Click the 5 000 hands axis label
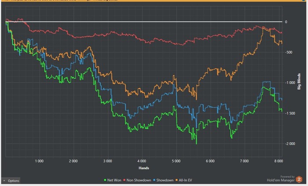The height and width of the screenshot is (186, 308). click(176, 161)
